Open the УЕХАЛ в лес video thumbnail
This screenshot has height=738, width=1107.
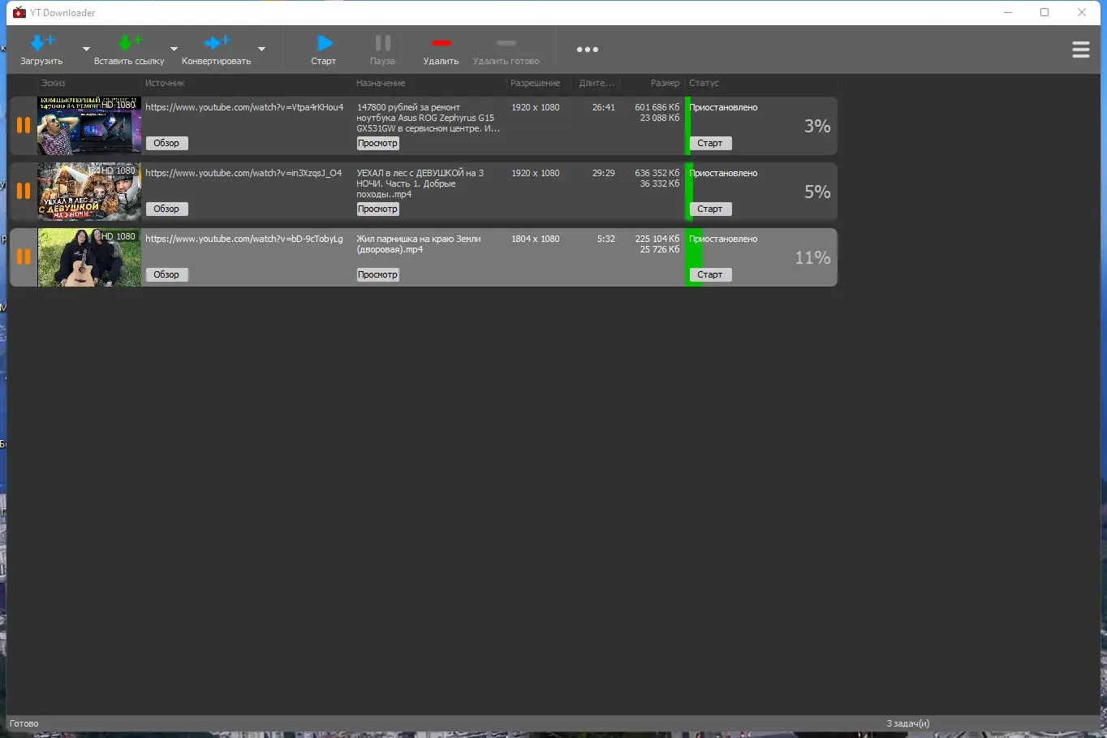(x=89, y=192)
